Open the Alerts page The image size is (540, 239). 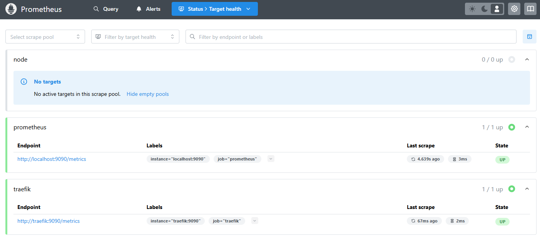click(148, 9)
